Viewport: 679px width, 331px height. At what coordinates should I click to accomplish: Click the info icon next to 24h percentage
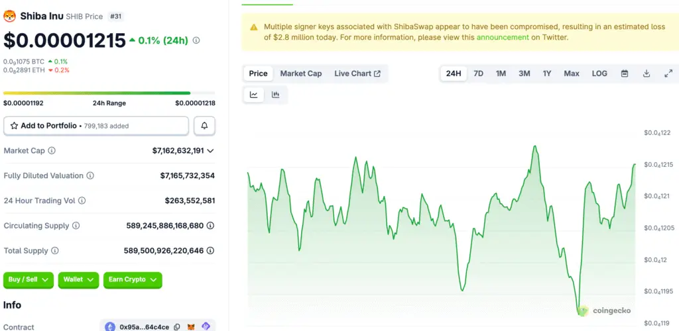pos(196,40)
